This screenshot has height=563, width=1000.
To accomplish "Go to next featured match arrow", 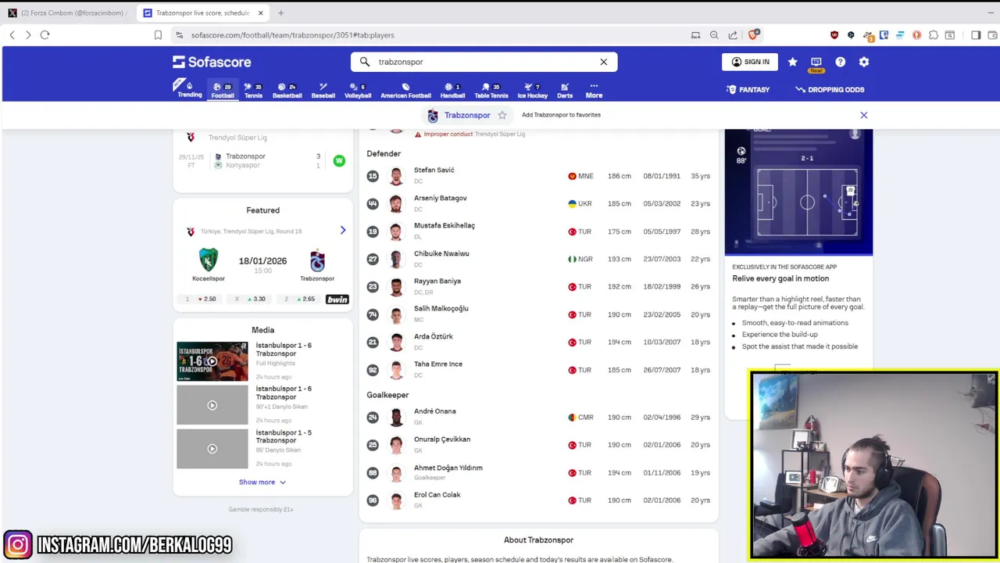I will coord(342,230).
